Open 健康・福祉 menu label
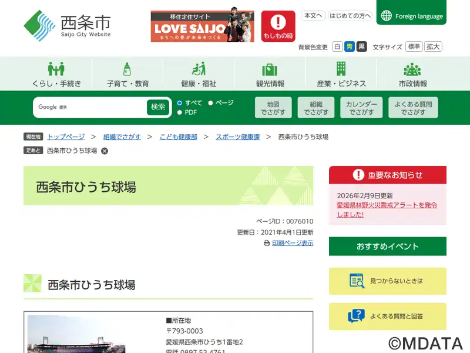 [199, 84]
